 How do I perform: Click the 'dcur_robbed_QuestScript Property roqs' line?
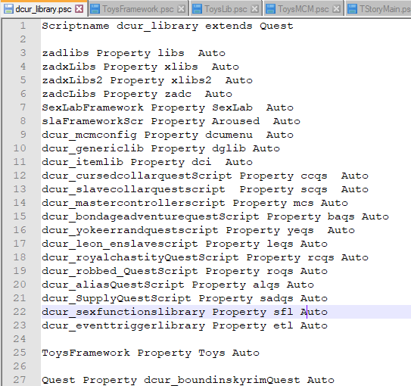tap(185, 271)
